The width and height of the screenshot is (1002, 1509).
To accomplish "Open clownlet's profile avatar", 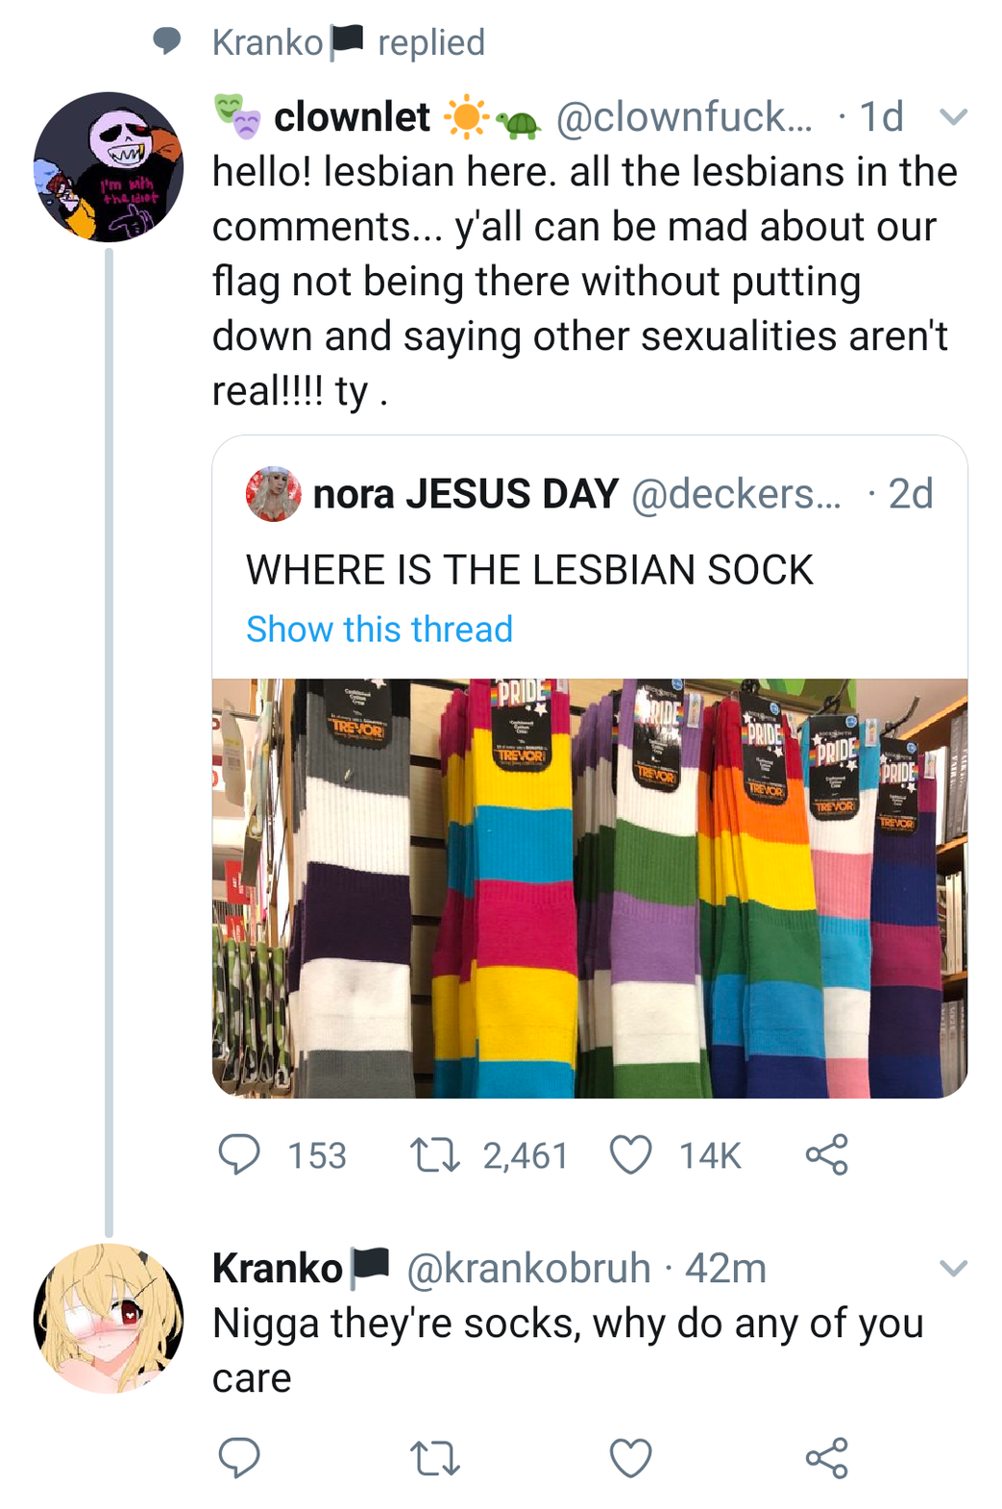I will (x=109, y=166).
